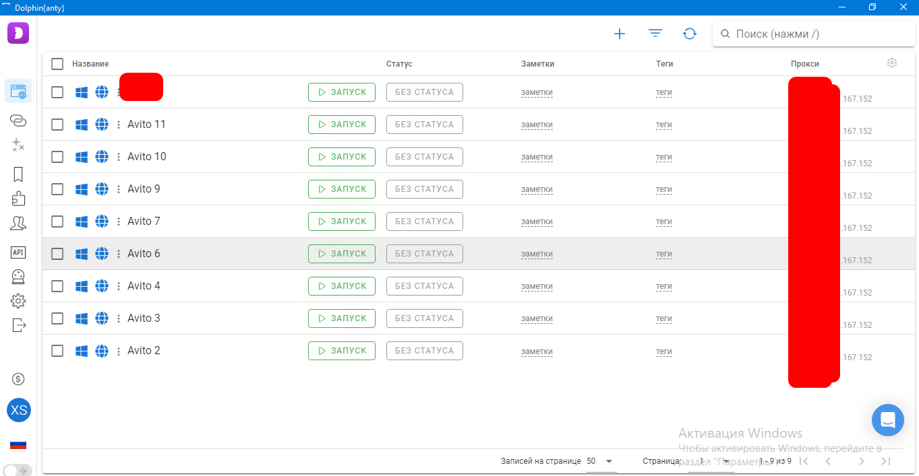Toggle the light/dark theme switch
This screenshot has width=919, height=476.
pyautogui.click(x=18, y=470)
